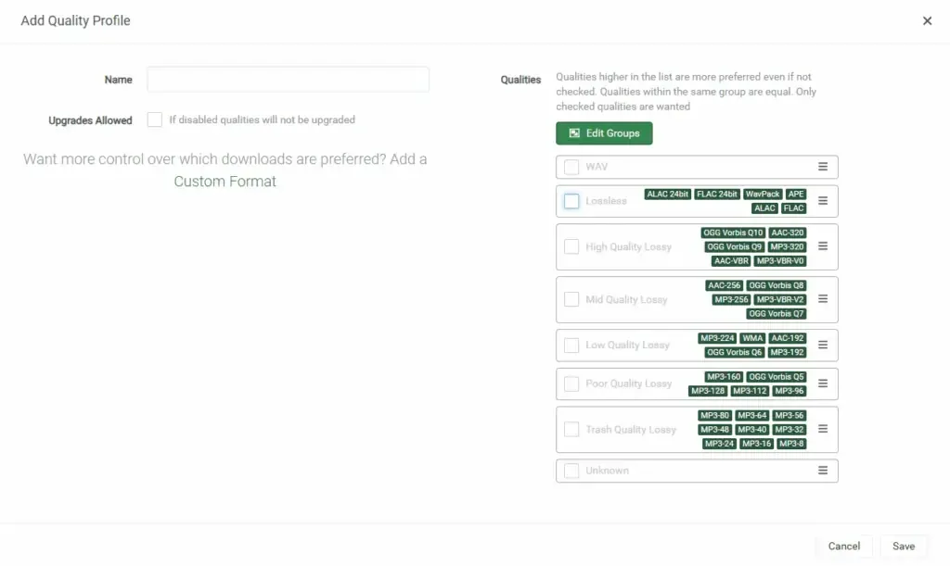Click drag handle on Poor Quality Lossy
Viewport: 950px width, 566px height.
point(822,384)
